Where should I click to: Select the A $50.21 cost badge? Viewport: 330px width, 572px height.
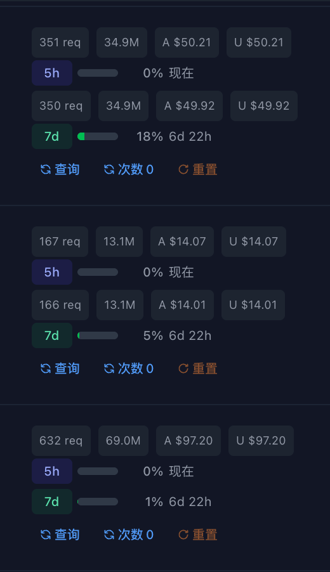[187, 42]
